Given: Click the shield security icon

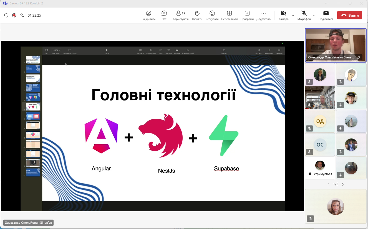Looking at the screenshot, I should coord(6,15).
